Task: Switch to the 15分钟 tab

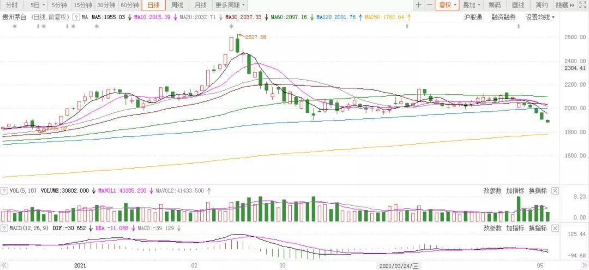Action: pyautogui.click(x=83, y=5)
